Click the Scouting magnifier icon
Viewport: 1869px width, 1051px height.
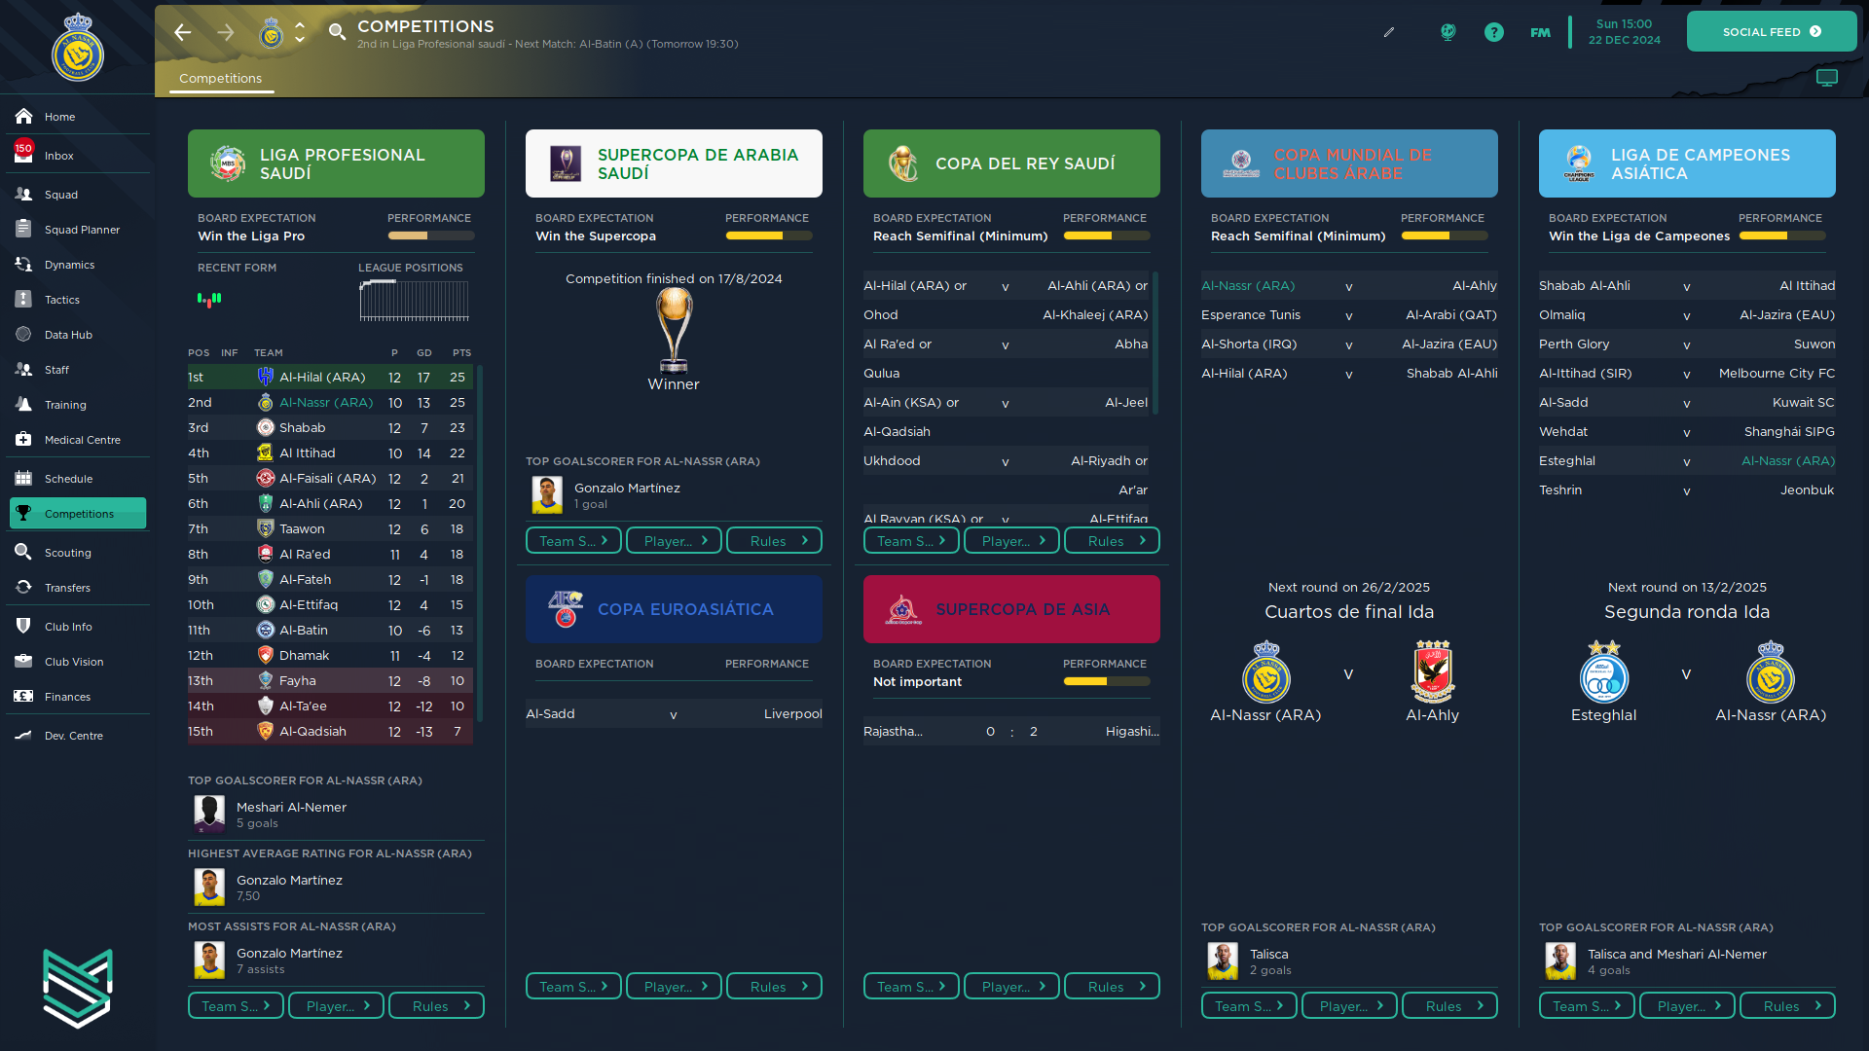coord(24,553)
